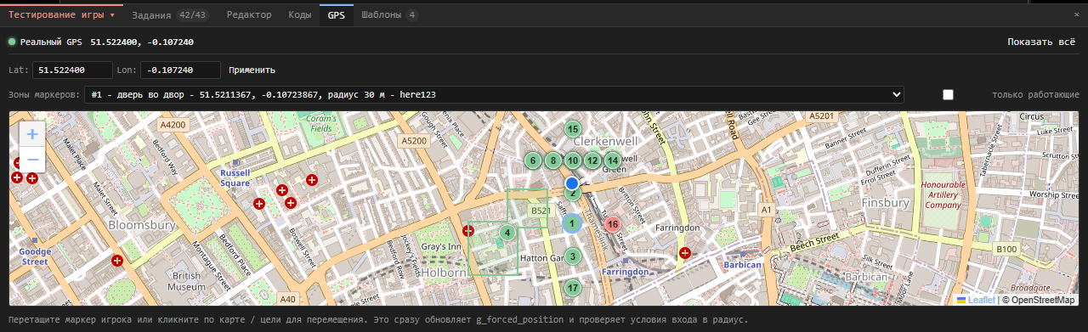Zoom out the map with minus button
Viewport: 1088px width, 332px height.
click(x=31, y=159)
